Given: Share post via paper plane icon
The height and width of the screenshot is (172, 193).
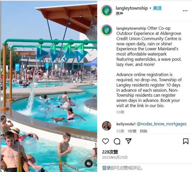Looking at the screenshot, I should tap(128, 141).
